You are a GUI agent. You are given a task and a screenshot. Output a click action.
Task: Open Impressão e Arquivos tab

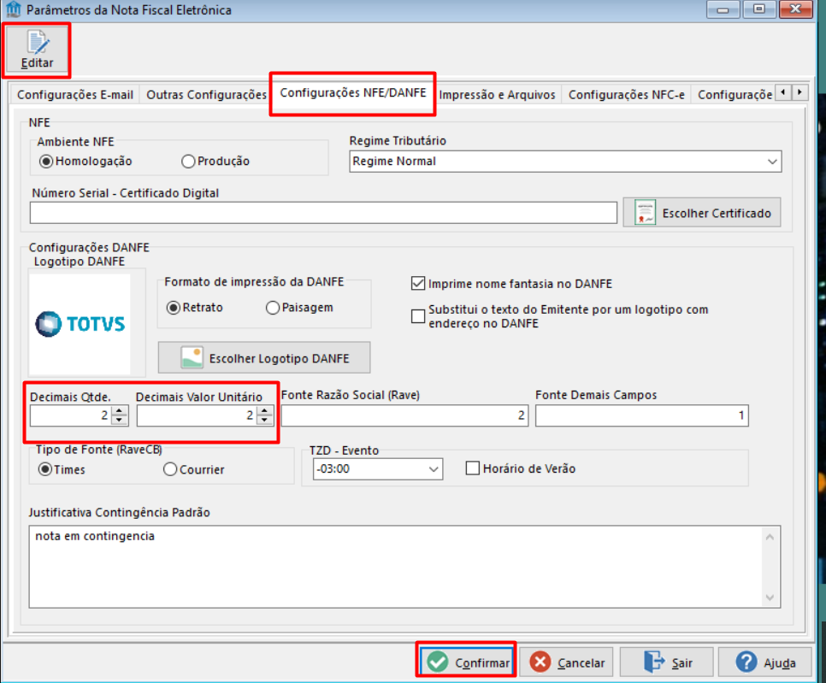(498, 95)
